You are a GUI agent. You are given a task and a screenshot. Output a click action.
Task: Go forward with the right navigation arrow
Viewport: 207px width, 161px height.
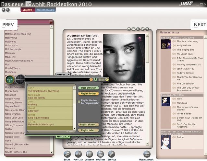point(8,10)
